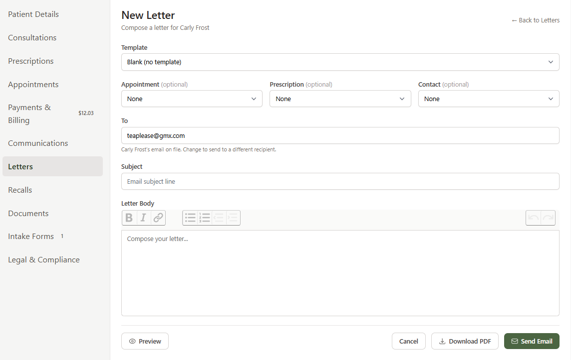Navigate to Intake Forms
Viewport: 571px width, 360px height.
pyautogui.click(x=31, y=236)
